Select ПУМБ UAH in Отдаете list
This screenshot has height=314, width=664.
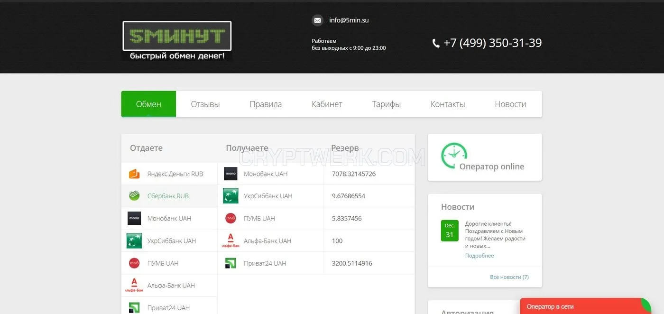tap(169, 263)
